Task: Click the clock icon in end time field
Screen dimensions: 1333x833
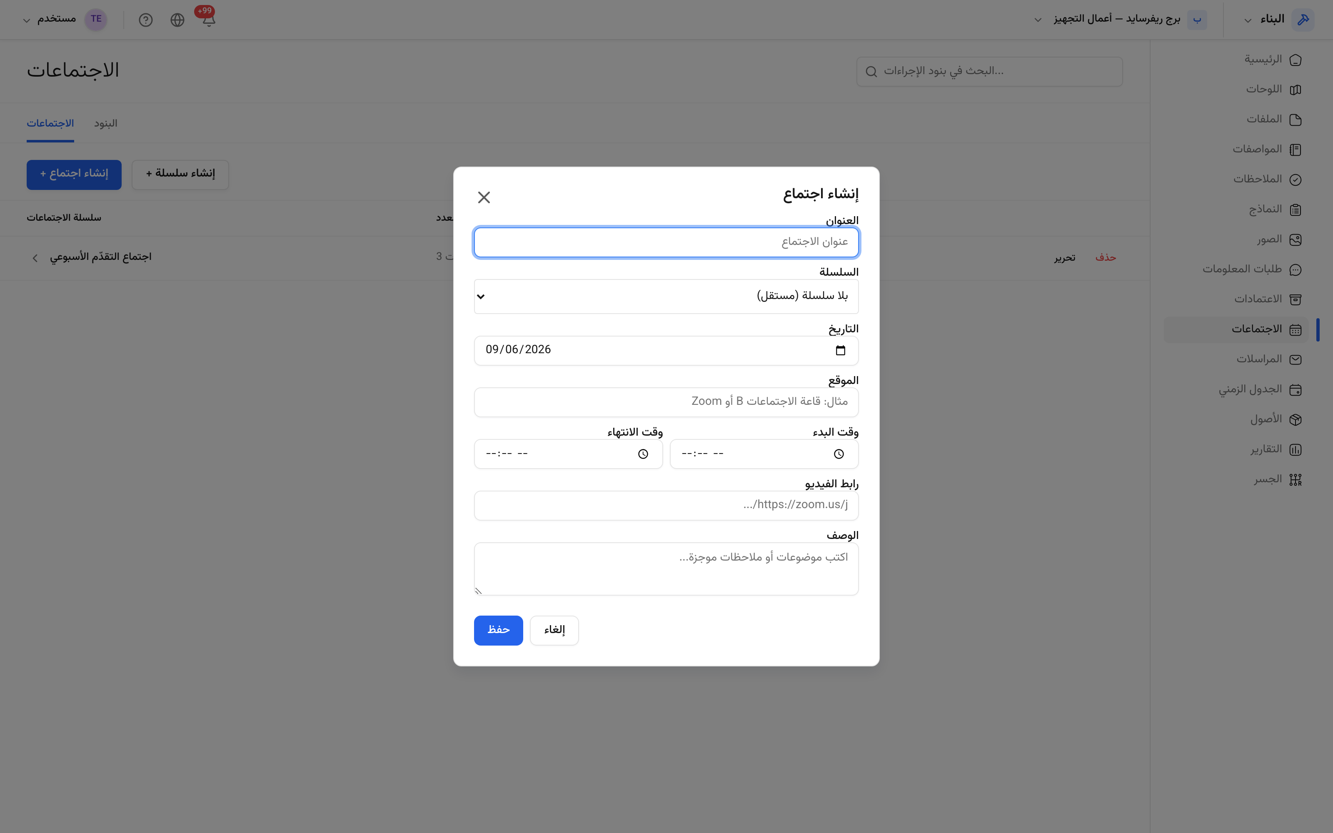Action: click(x=643, y=454)
